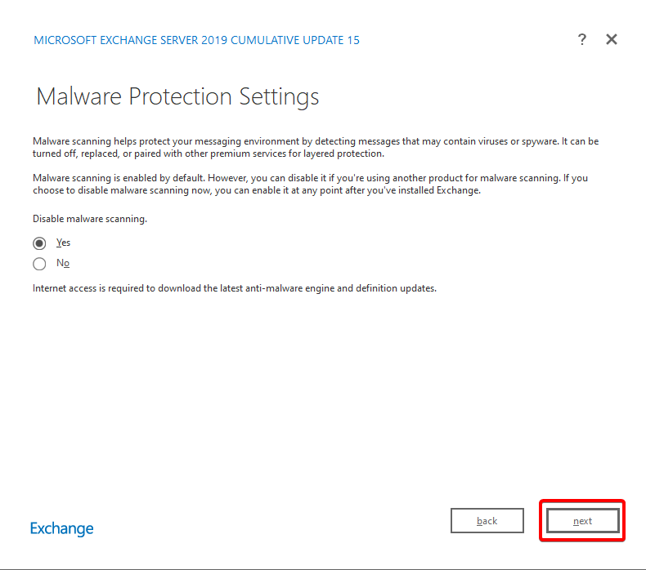646x570 pixels.
Task: Click the word 'Settings' in the page heading
Action: point(279,96)
